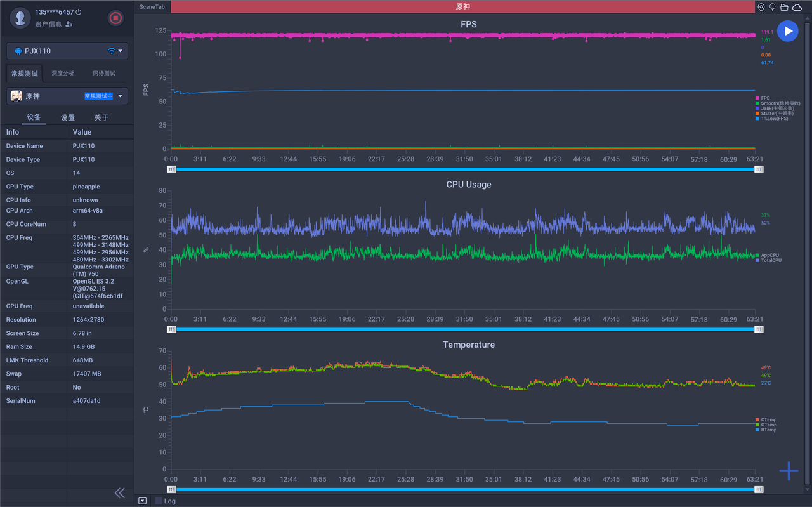Click FPS chart range slider left handle
This screenshot has height=507, width=812.
pyautogui.click(x=171, y=169)
